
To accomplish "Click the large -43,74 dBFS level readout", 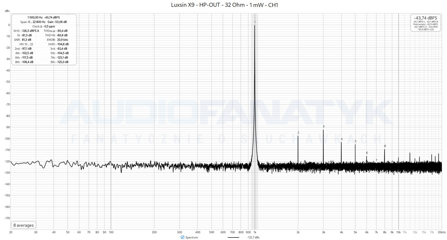I will tap(425, 18).
